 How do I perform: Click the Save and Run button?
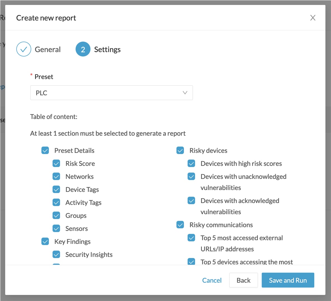pyautogui.click(x=288, y=280)
